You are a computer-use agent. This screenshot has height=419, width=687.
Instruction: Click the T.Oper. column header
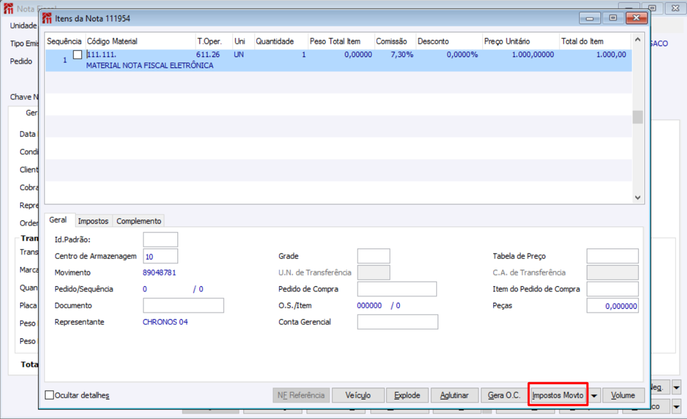214,41
